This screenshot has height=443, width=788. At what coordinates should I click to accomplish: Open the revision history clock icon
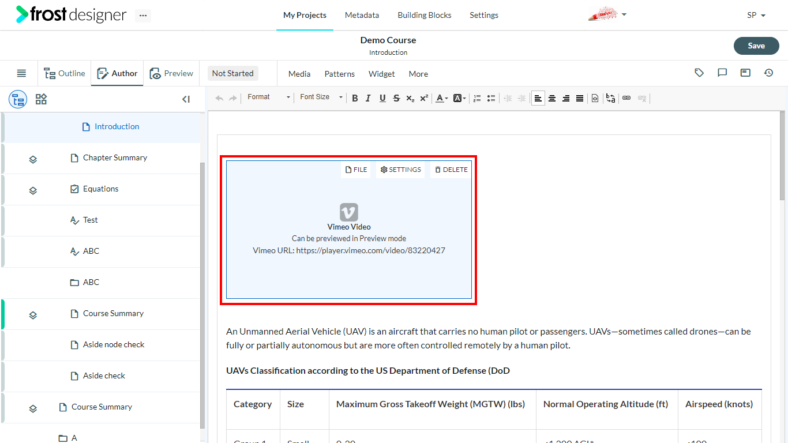click(768, 73)
